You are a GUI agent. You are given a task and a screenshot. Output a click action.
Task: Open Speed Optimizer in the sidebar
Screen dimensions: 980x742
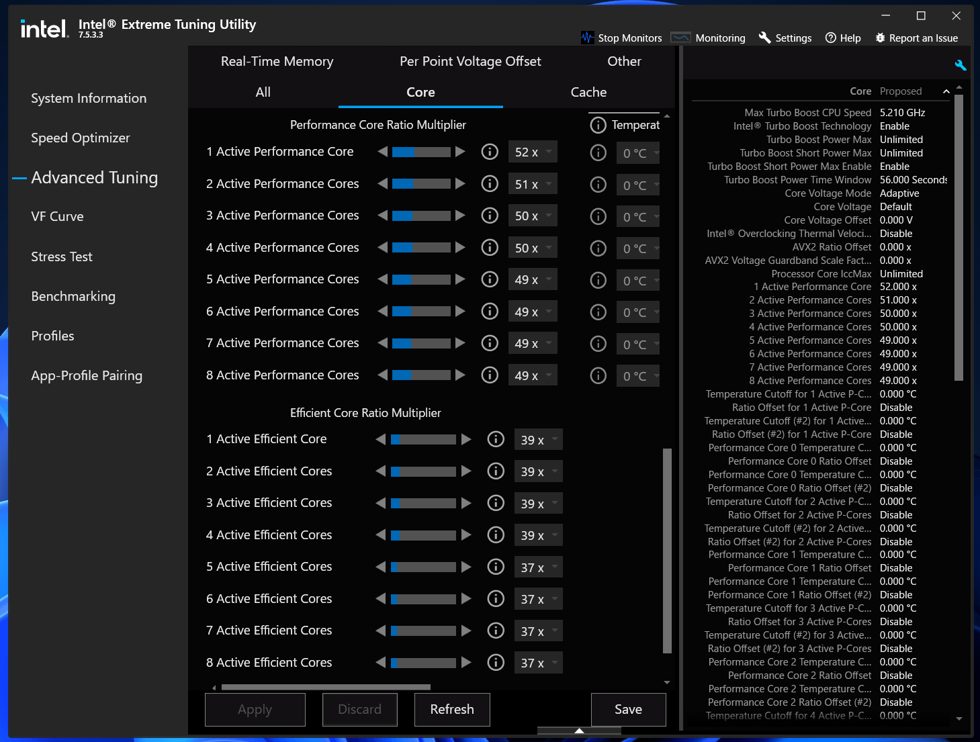[x=81, y=138]
